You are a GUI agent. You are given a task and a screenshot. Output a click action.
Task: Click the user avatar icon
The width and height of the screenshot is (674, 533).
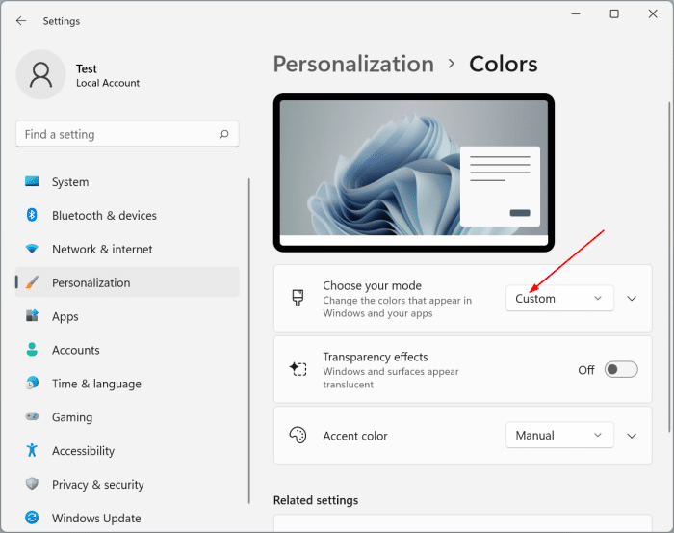[x=40, y=74]
